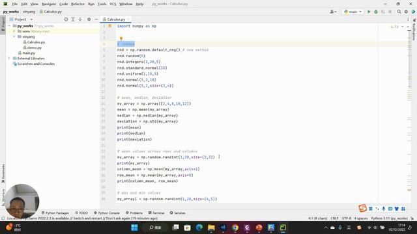Select Scratches and Consoles node
The image size is (417, 234).
34,64
